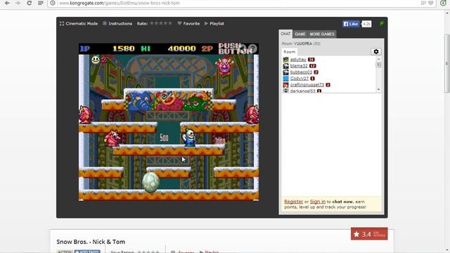Click level badge next to blame32

tap(312, 65)
